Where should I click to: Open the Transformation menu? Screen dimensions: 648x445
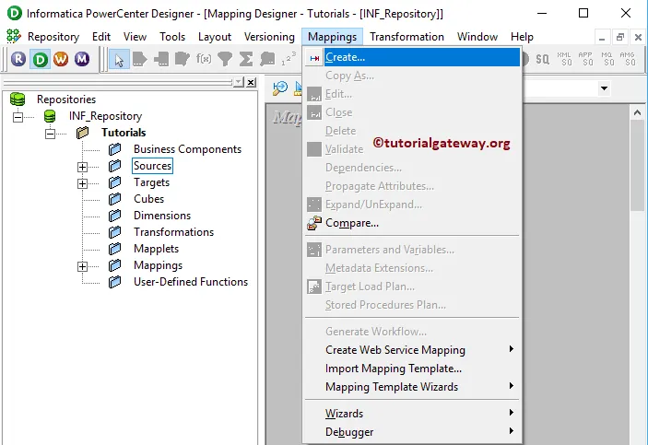click(406, 37)
